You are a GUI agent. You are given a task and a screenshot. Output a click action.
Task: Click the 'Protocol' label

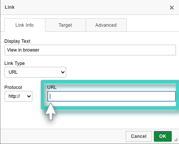click(x=13, y=87)
